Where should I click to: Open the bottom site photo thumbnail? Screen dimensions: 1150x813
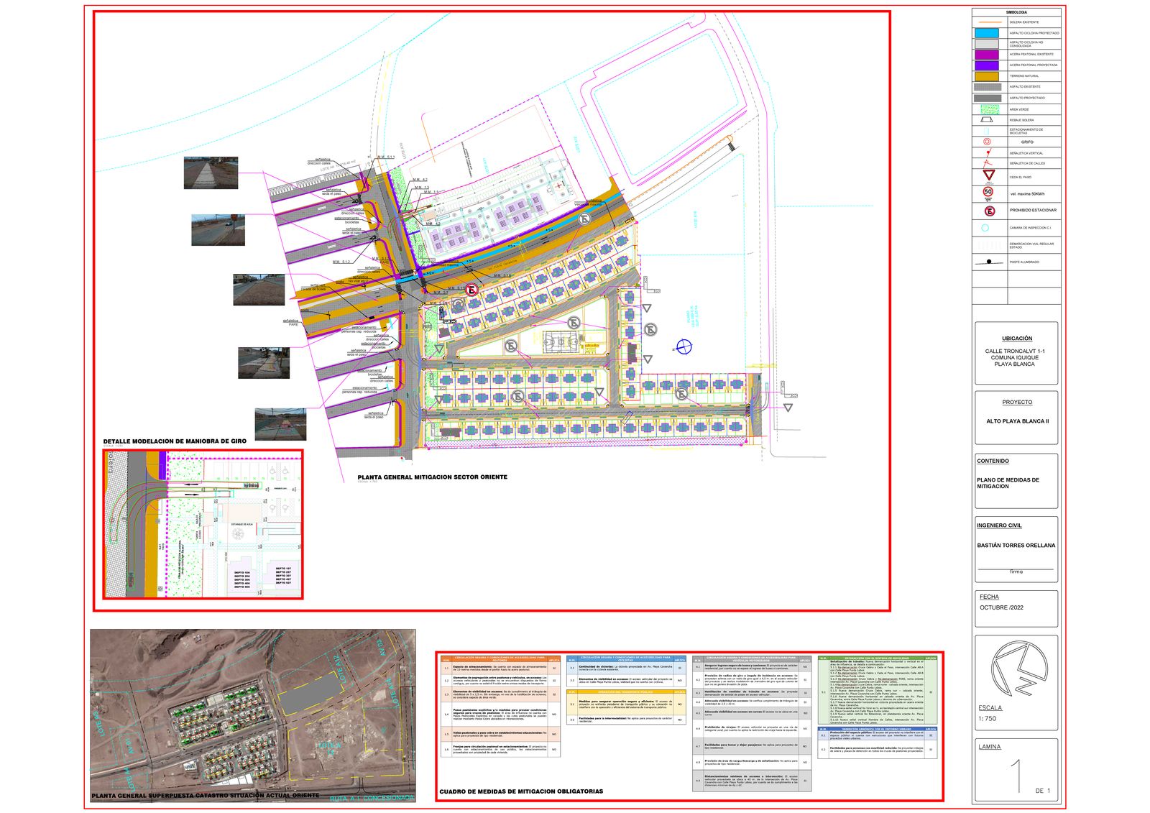[x=280, y=424]
